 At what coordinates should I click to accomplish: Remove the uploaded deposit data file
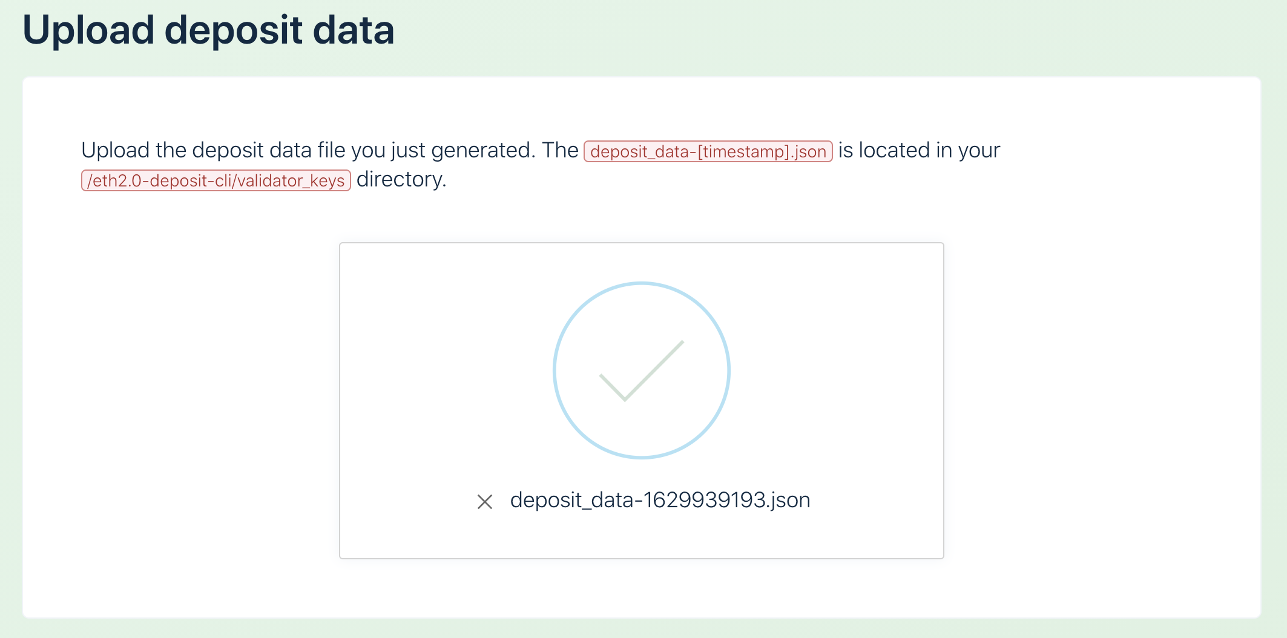click(x=484, y=502)
